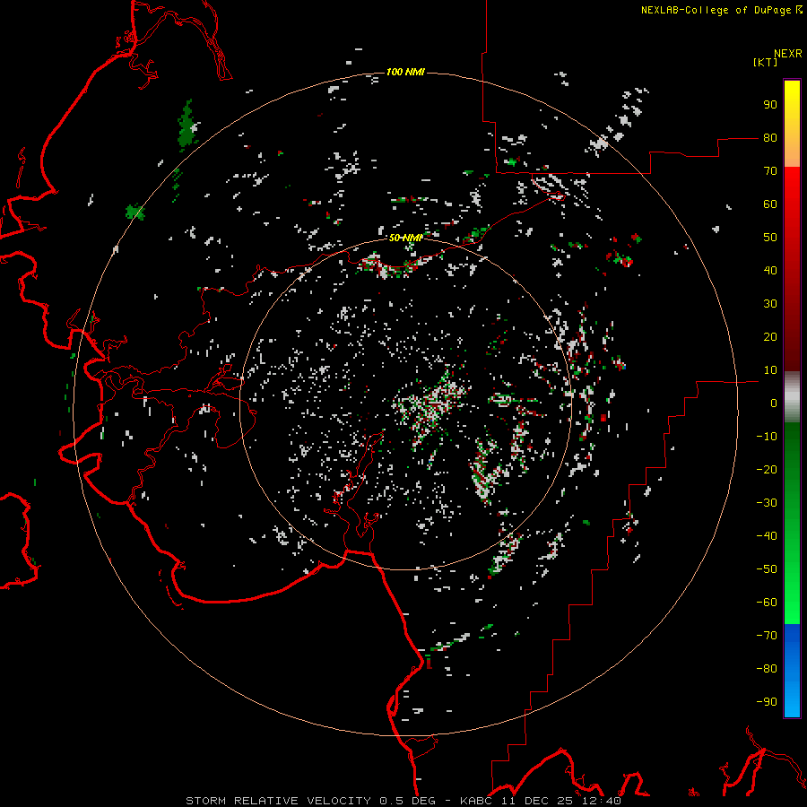Image resolution: width=807 pixels, height=807 pixels.
Task: Click the positive 70 scale label
Action: (x=770, y=171)
